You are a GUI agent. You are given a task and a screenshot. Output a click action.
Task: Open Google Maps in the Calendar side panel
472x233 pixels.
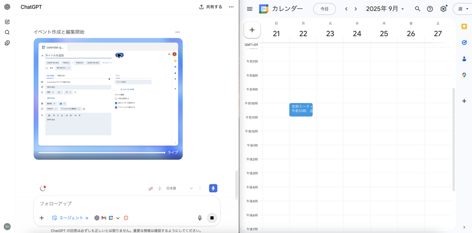point(464,75)
